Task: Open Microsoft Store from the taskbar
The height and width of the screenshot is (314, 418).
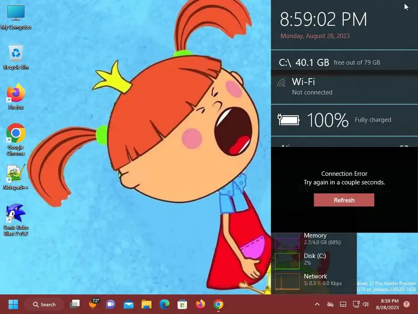Action: point(182,304)
